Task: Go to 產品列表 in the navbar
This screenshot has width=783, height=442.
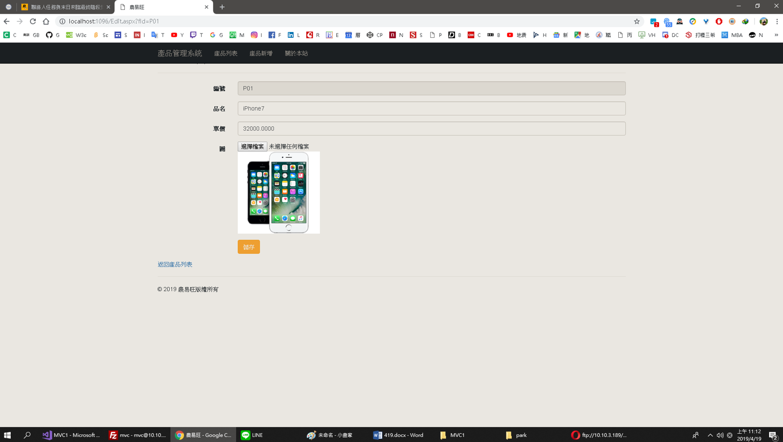Action: pos(226,53)
